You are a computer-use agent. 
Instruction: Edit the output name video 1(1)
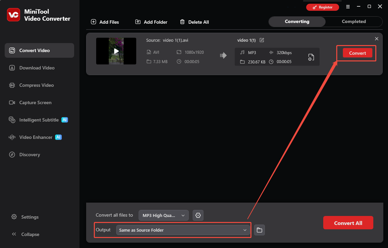(x=262, y=40)
